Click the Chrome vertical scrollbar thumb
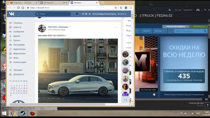The image size is (210, 118). (x=133, y=16)
